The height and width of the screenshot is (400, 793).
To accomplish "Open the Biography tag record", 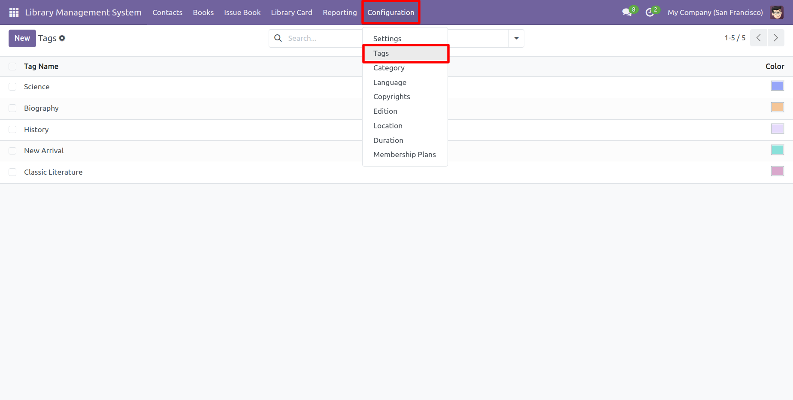I will (41, 108).
